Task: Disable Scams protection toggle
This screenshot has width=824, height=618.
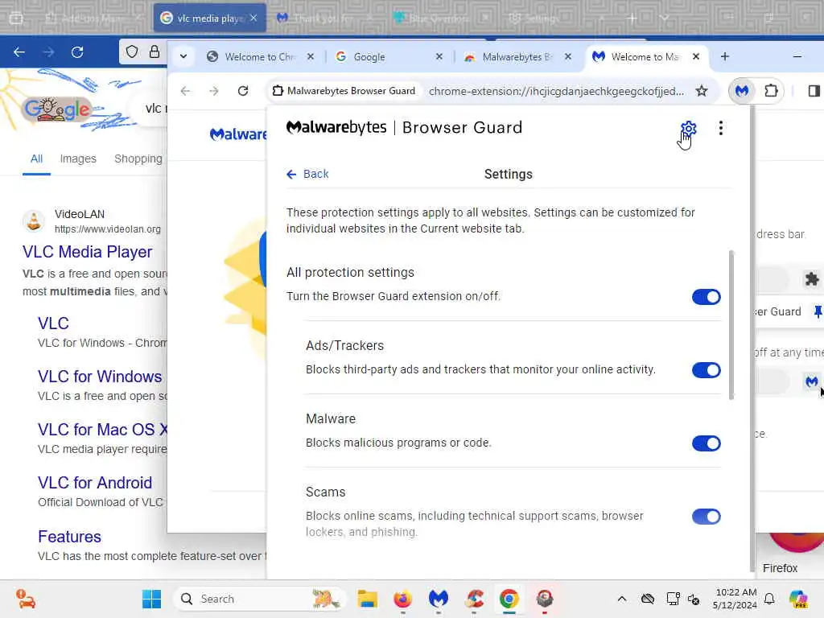Action: tap(706, 517)
